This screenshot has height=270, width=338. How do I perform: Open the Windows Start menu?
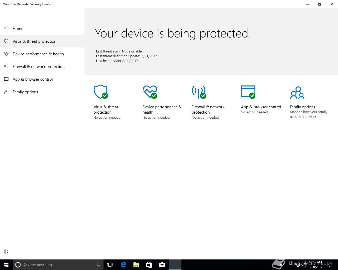6,265
